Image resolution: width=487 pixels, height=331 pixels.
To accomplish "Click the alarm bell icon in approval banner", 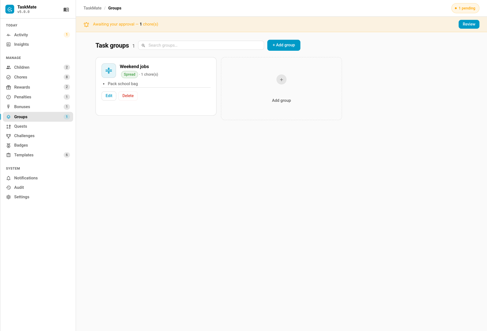I will (86, 24).
